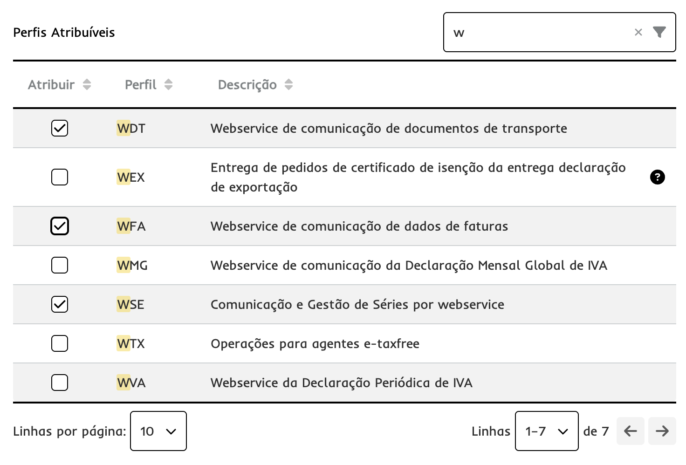This screenshot has height=465, width=686.
Task: Uncheck the WFA profile checkbox
Action: (60, 226)
